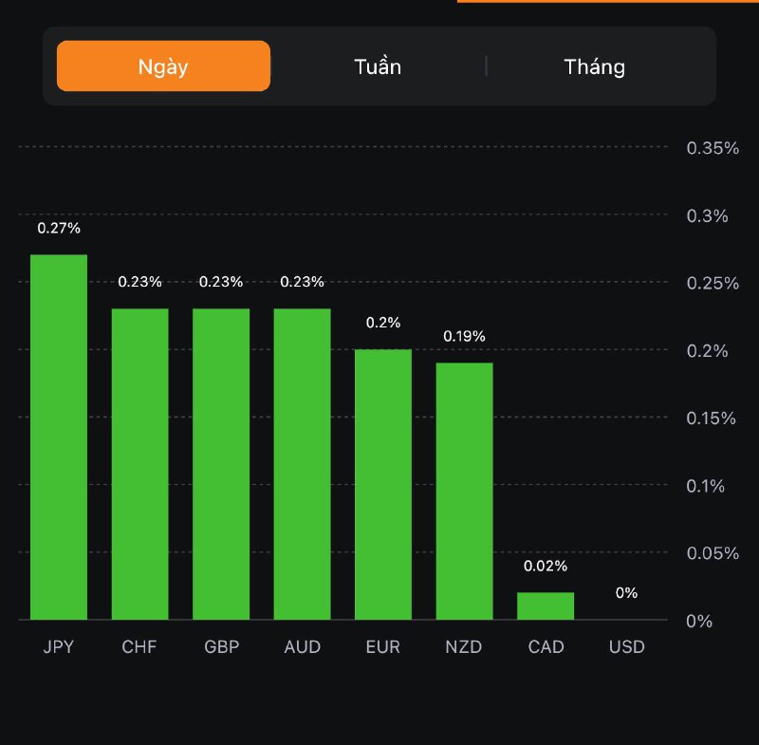The width and height of the screenshot is (759, 745).
Task: Select the GBP bar in chart
Action: 221,463
